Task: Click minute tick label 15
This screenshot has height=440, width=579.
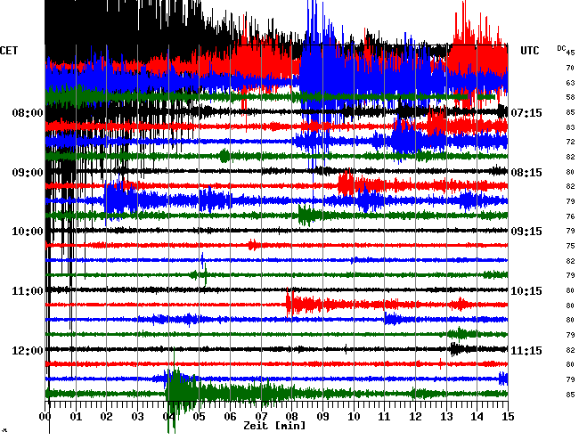Action: click(x=508, y=416)
